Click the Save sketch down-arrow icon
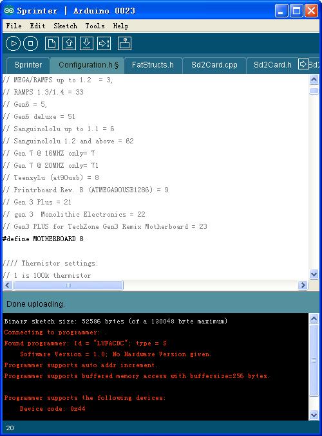This screenshot has height=436, width=322. [x=87, y=43]
